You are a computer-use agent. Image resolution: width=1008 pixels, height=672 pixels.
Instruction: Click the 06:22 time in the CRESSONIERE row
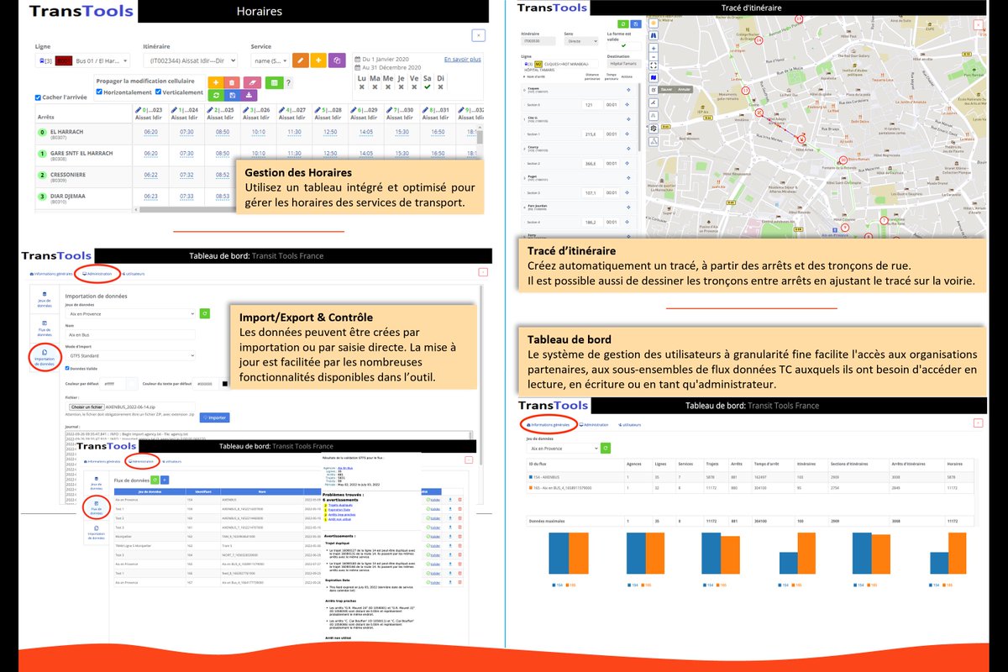coord(151,175)
